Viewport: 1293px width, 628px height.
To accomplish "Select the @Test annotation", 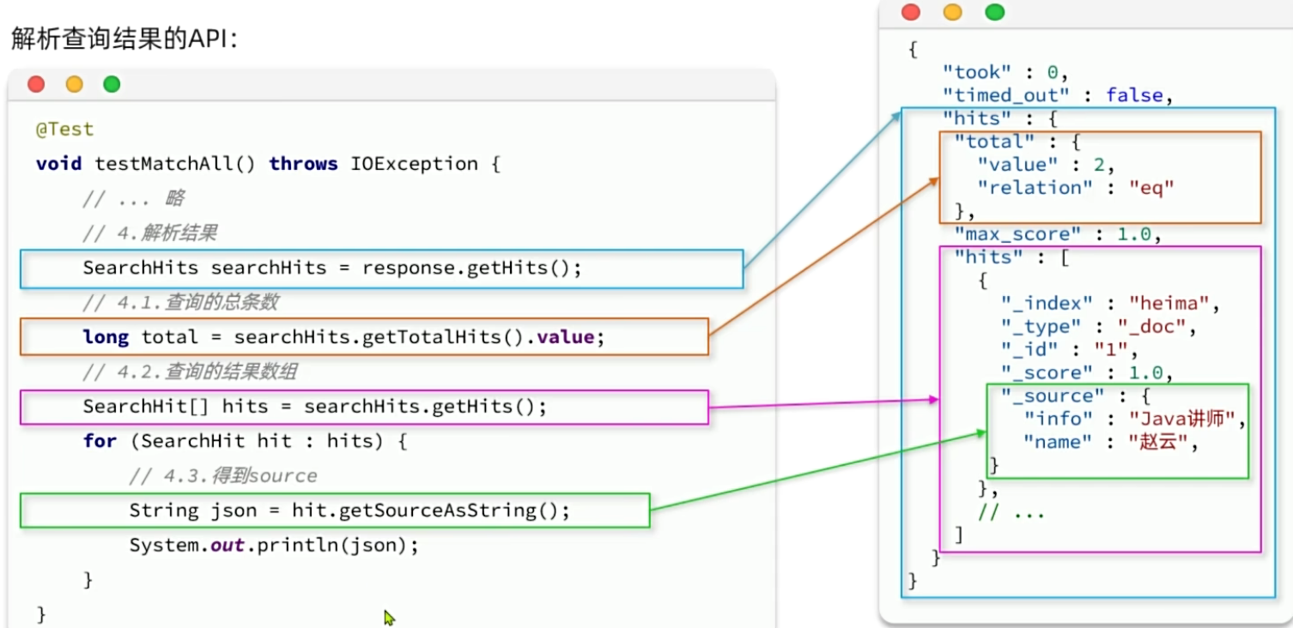I will (64, 130).
